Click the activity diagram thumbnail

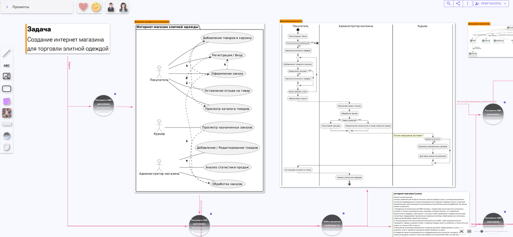[x=367, y=105]
